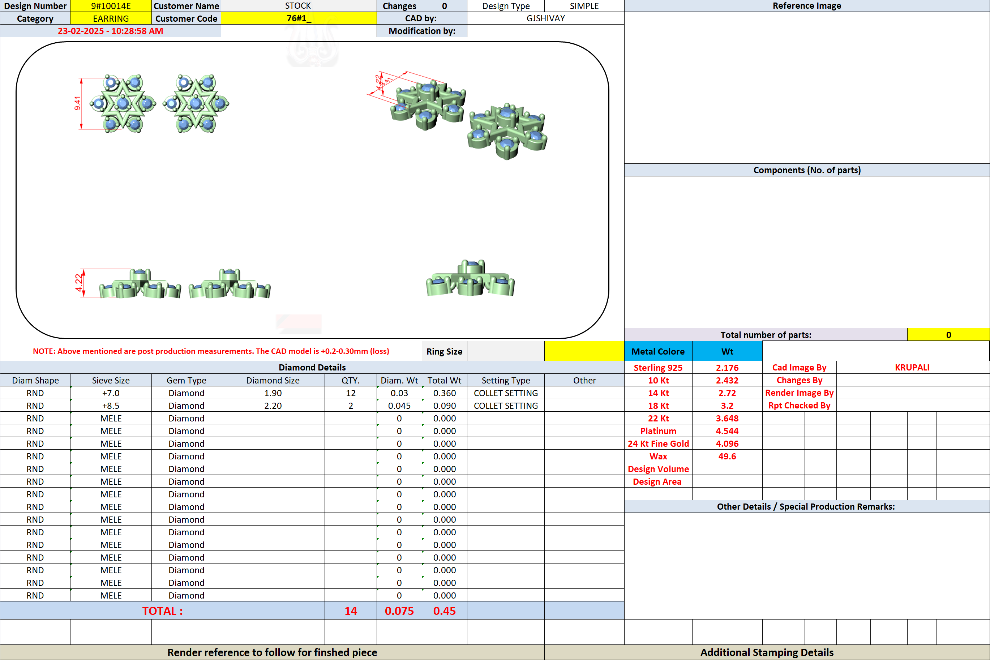The image size is (990, 660).
Task: Select the Design Type value SIMPLE
Action: pos(584,6)
